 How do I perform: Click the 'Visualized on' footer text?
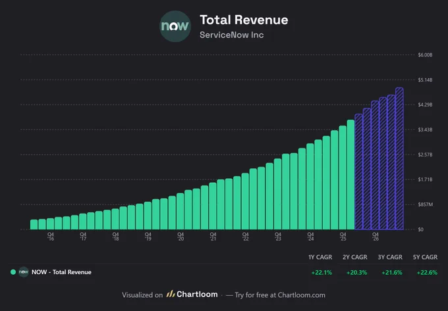[x=142, y=295]
